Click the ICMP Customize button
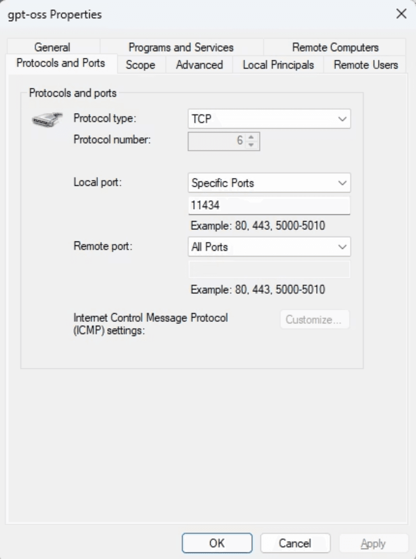Viewport: 416px width, 559px height. (315, 319)
